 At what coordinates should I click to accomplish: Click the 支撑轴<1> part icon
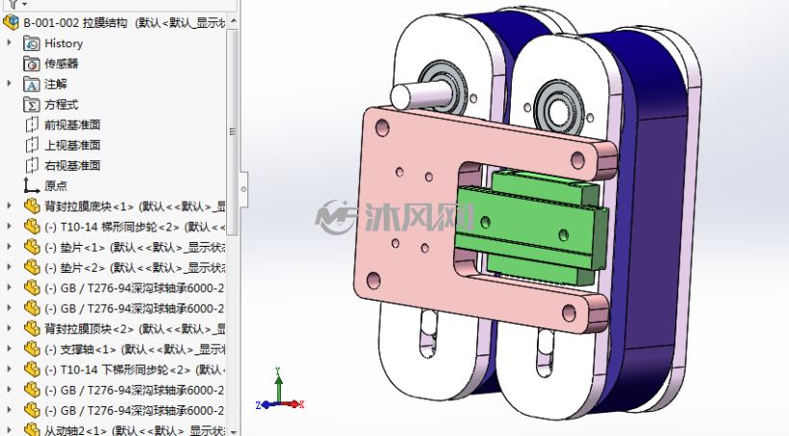pyautogui.click(x=32, y=350)
